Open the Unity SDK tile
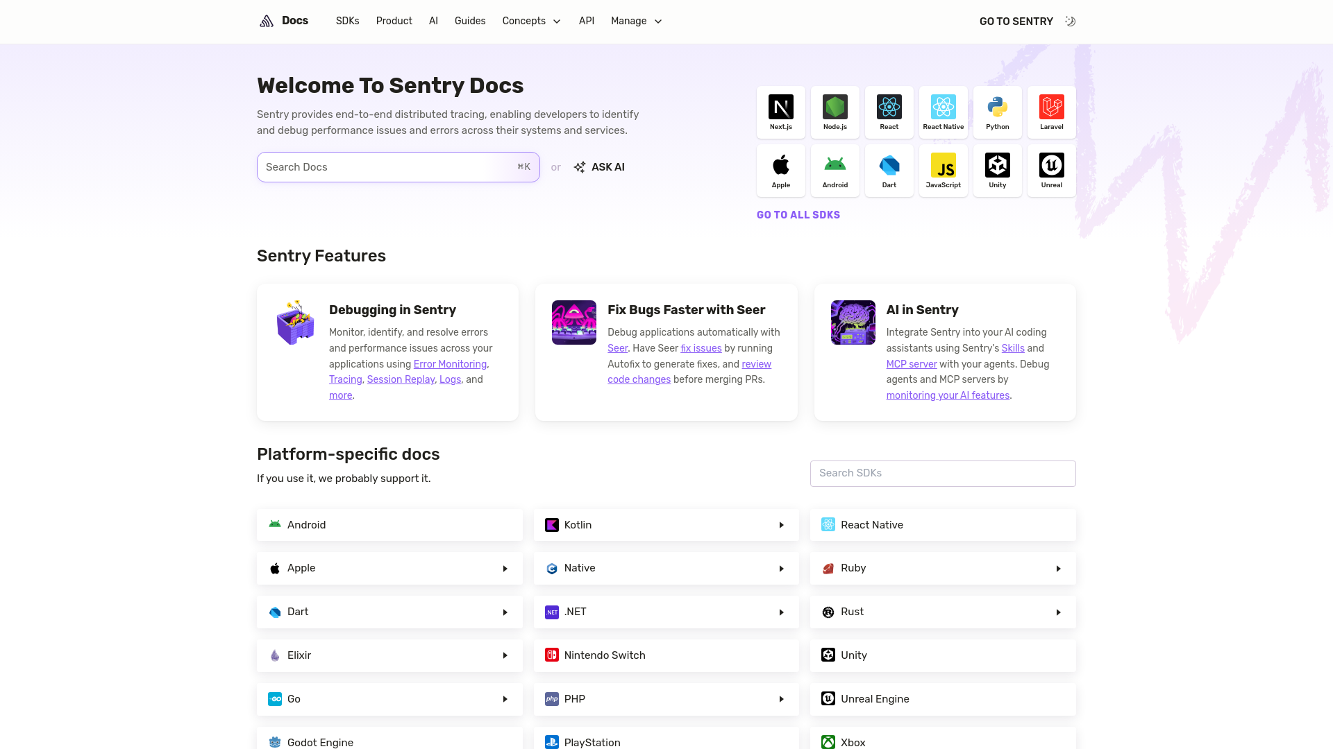The width and height of the screenshot is (1333, 749). [x=998, y=171]
